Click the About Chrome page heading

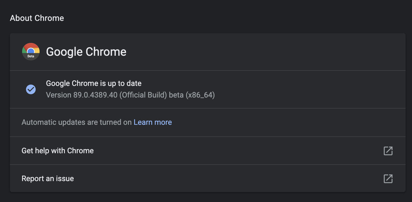coord(37,18)
